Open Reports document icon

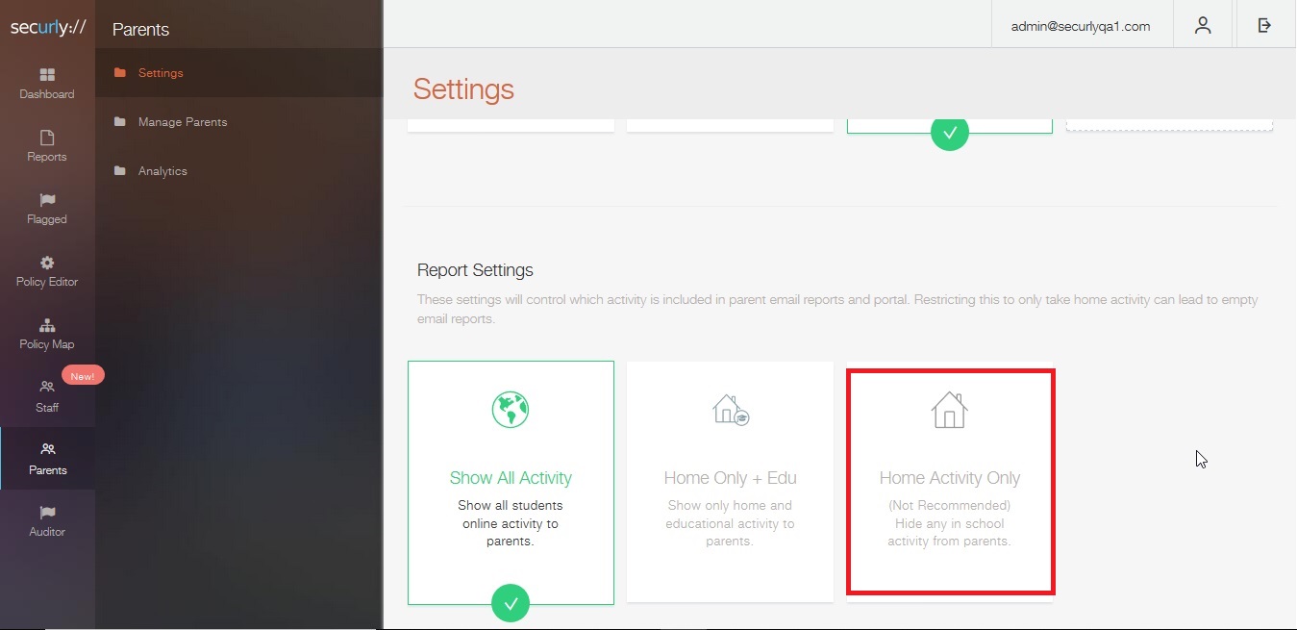pos(47,138)
